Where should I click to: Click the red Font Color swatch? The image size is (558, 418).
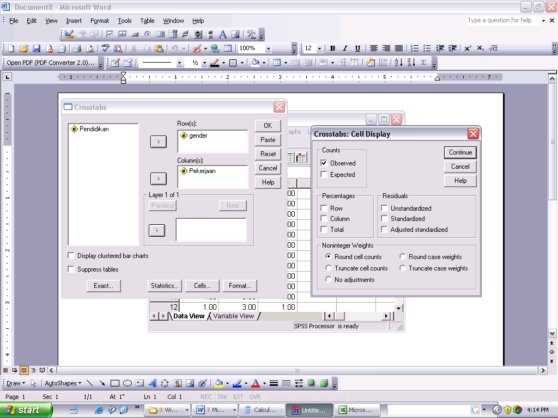tap(255, 383)
